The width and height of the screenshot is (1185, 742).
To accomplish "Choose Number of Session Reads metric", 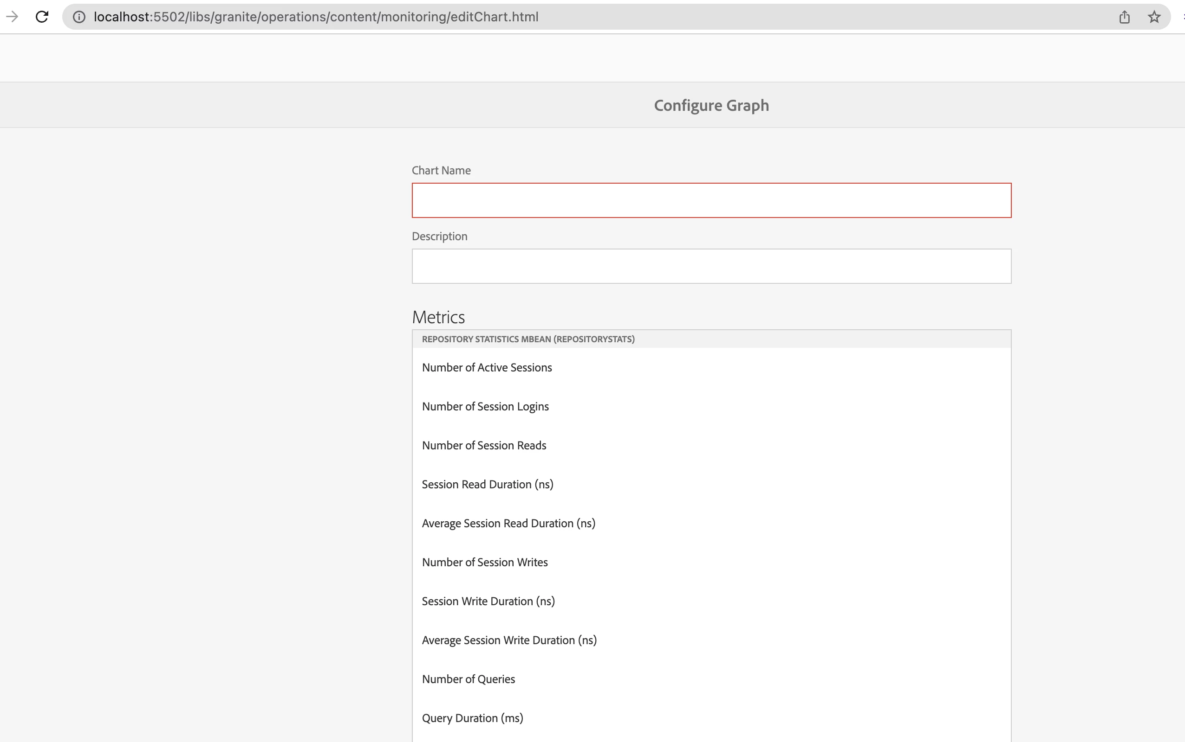I will click(484, 446).
